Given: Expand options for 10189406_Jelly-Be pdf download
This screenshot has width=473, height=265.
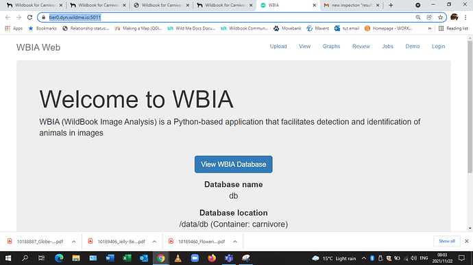Looking at the screenshot, I should point(154,242).
